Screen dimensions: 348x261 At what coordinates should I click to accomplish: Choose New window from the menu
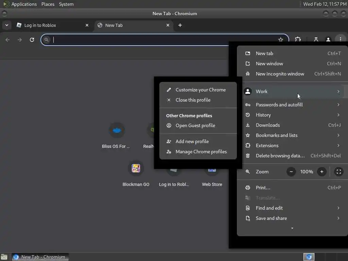pos(293,64)
